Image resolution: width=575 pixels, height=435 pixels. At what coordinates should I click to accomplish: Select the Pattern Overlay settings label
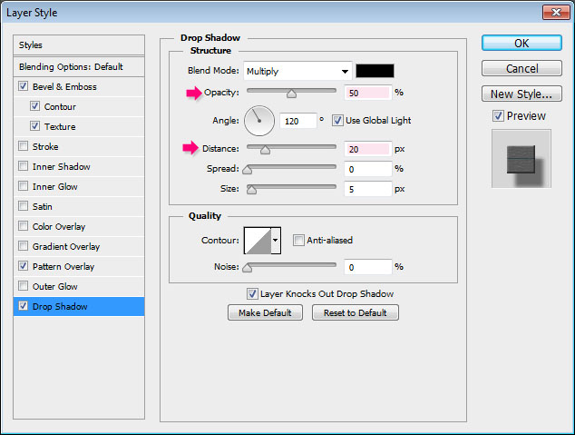click(x=63, y=266)
